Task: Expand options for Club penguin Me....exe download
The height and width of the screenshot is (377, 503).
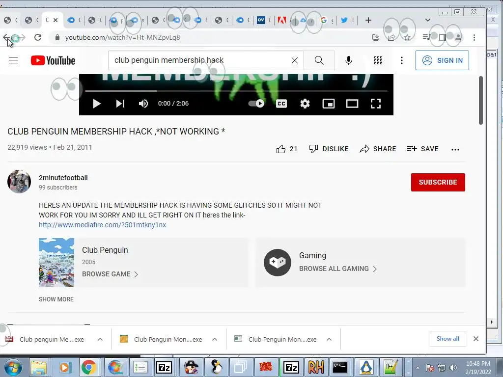Action: click(x=100, y=340)
